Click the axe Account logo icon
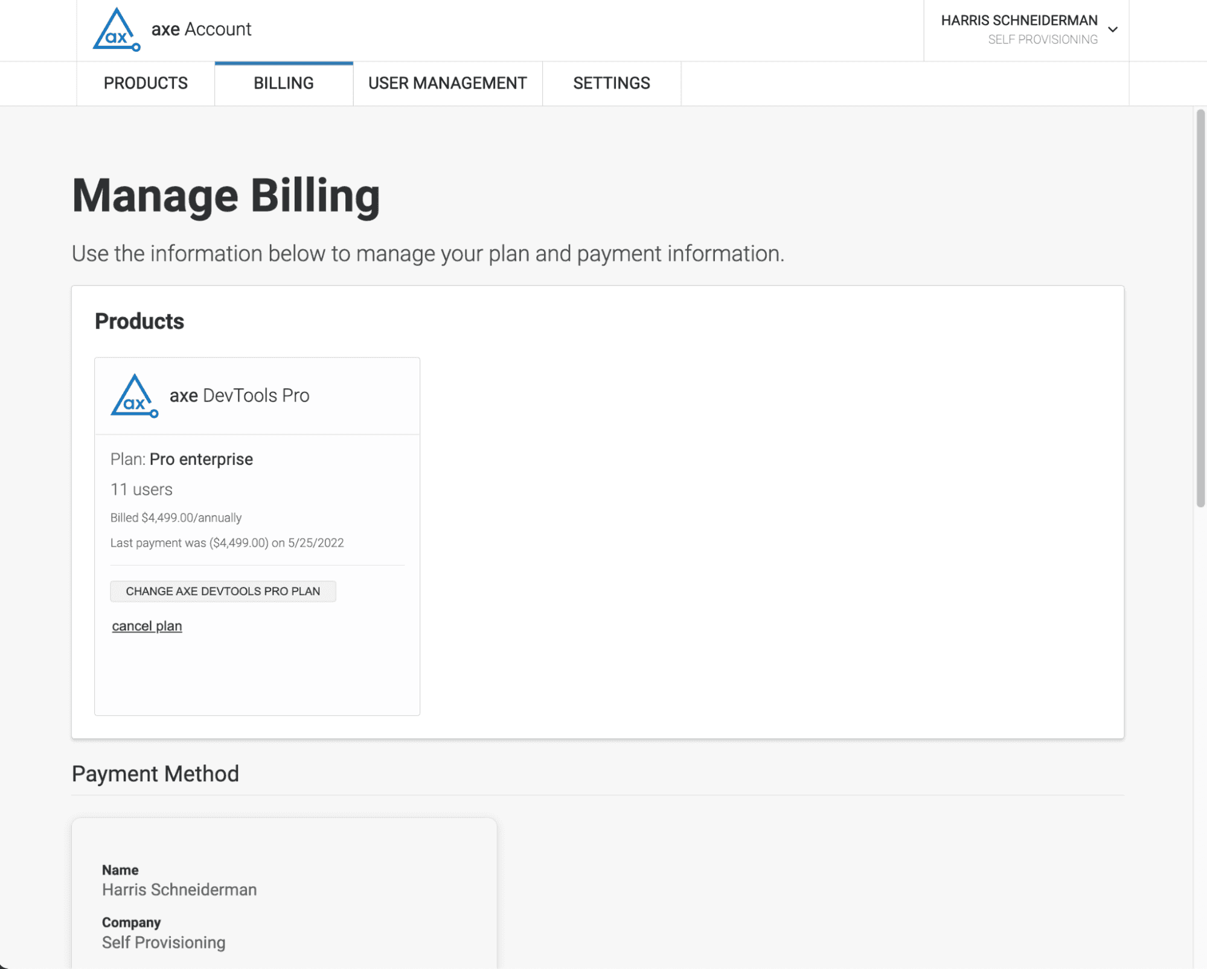Screen dimensions: 1207x969 tap(116, 30)
